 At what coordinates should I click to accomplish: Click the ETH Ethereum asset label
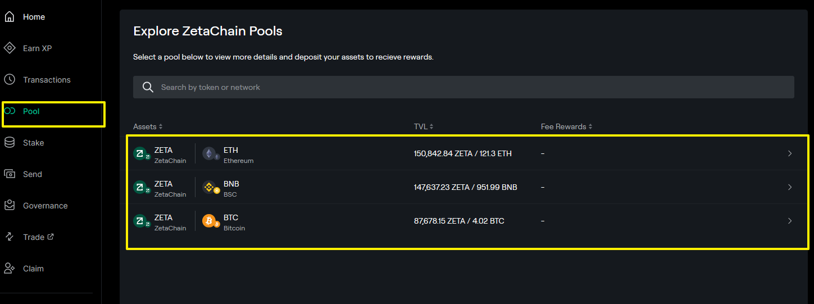(x=238, y=155)
